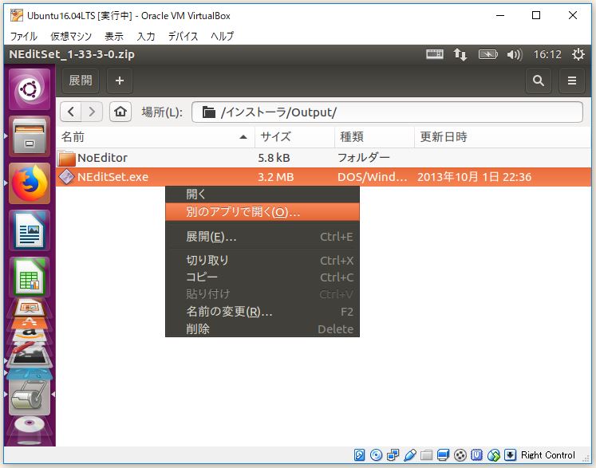Image resolution: width=596 pixels, height=468 pixels.
Task: Click the VirtualBox network status icon
Action: (393, 454)
